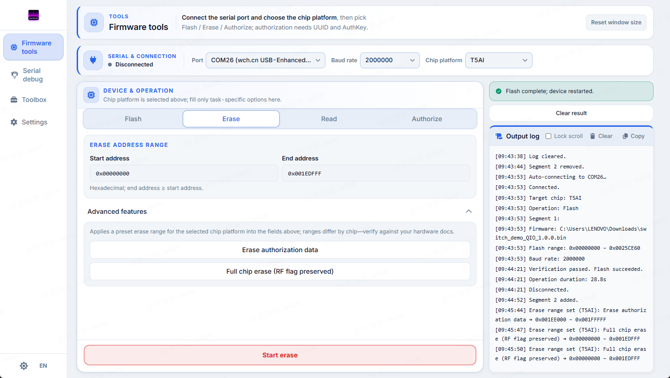Image resolution: width=670 pixels, height=378 pixels.
Task: Click the 'Hexadecimal; end address ≥ start address' hint
Action: click(146, 188)
